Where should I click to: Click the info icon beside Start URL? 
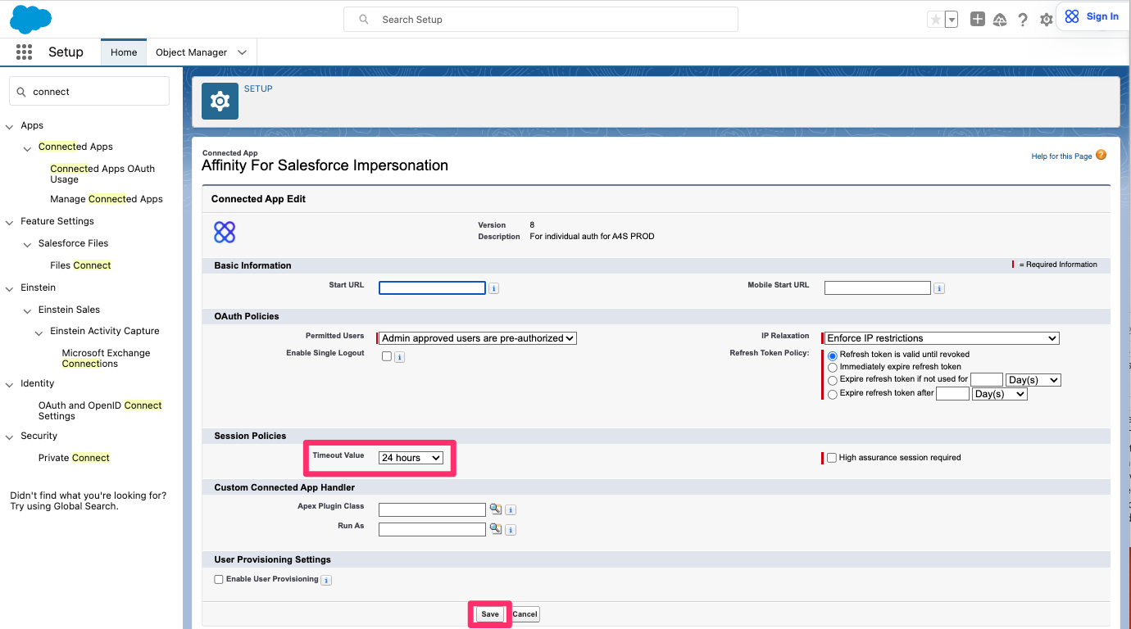[x=493, y=287]
